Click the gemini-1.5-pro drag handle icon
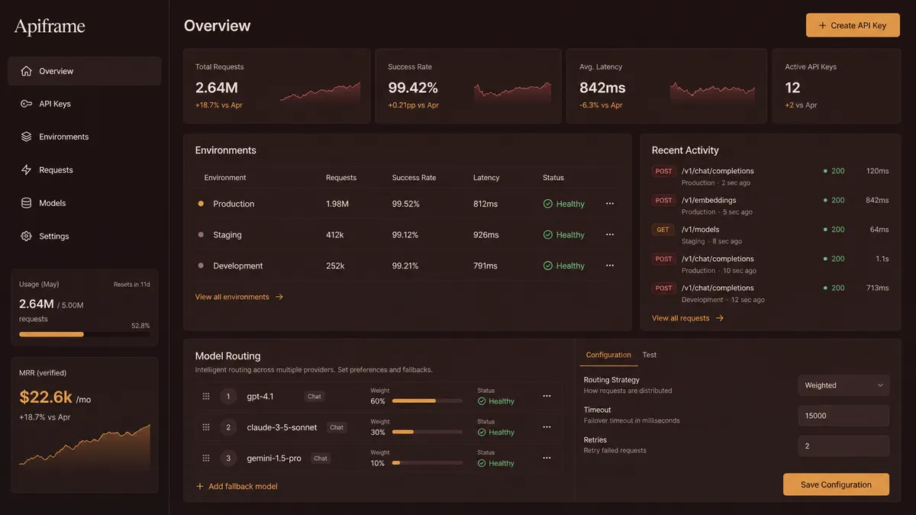916x515 pixels. click(206, 458)
